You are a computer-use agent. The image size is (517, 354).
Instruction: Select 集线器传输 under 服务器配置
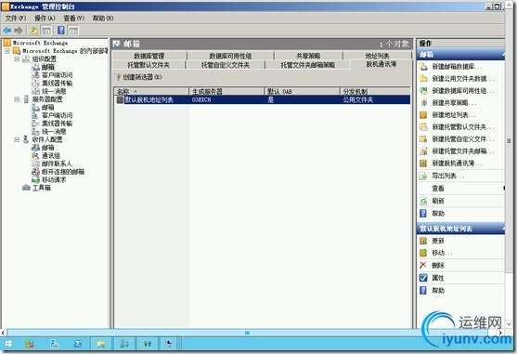point(57,124)
